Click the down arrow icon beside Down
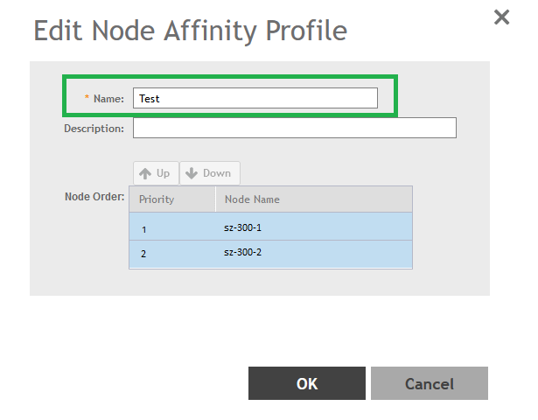 point(192,173)
